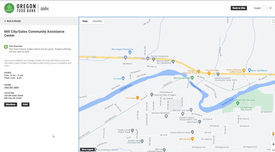The height and width of the screenshot is (152, 275).
Task: Expand the Show Legend panel
Action: coord(87,150)
